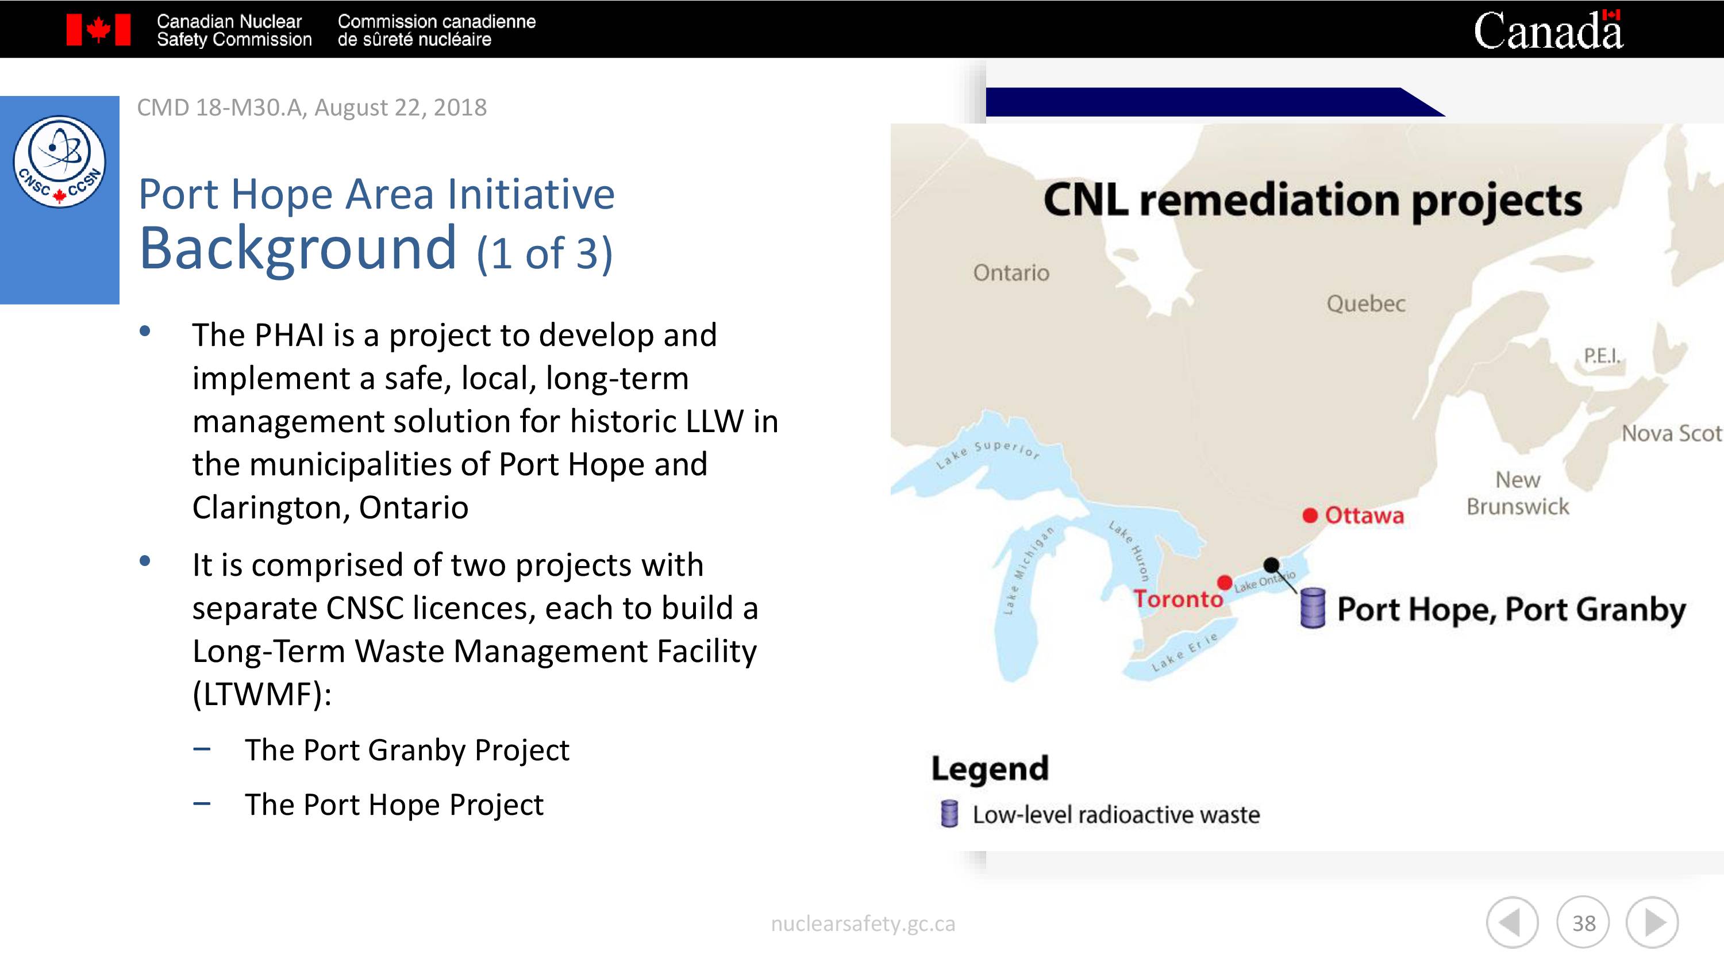Select the '(1 of 3)' title text
Viewport: 1724px width, 970px height.
click(x=545, y=254)
